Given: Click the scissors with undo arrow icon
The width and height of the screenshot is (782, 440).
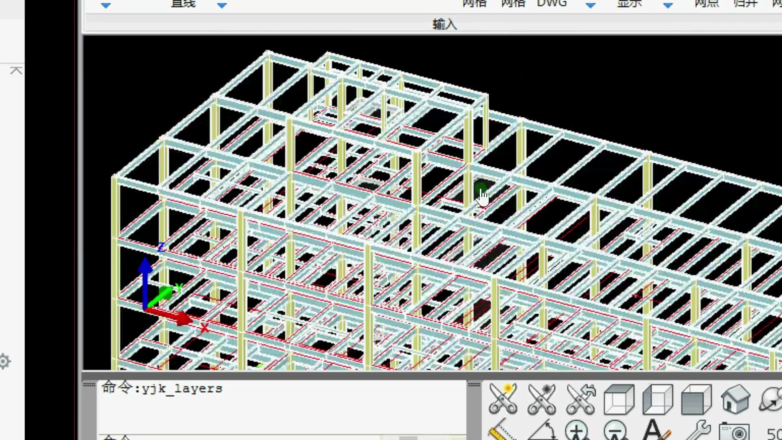Looking at the screenshot, I should pyautogui.click(x=581, y=398).
